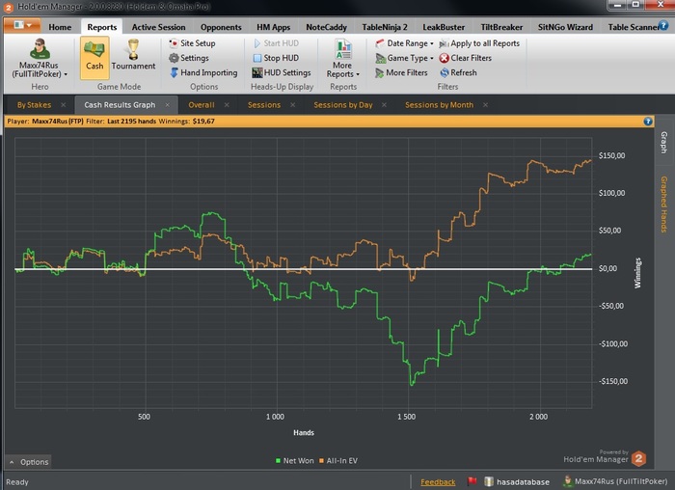The width and height of the screenshot is (675, 490).
Task: Select the Active Session ribbon tab
Action: (158, 27)
